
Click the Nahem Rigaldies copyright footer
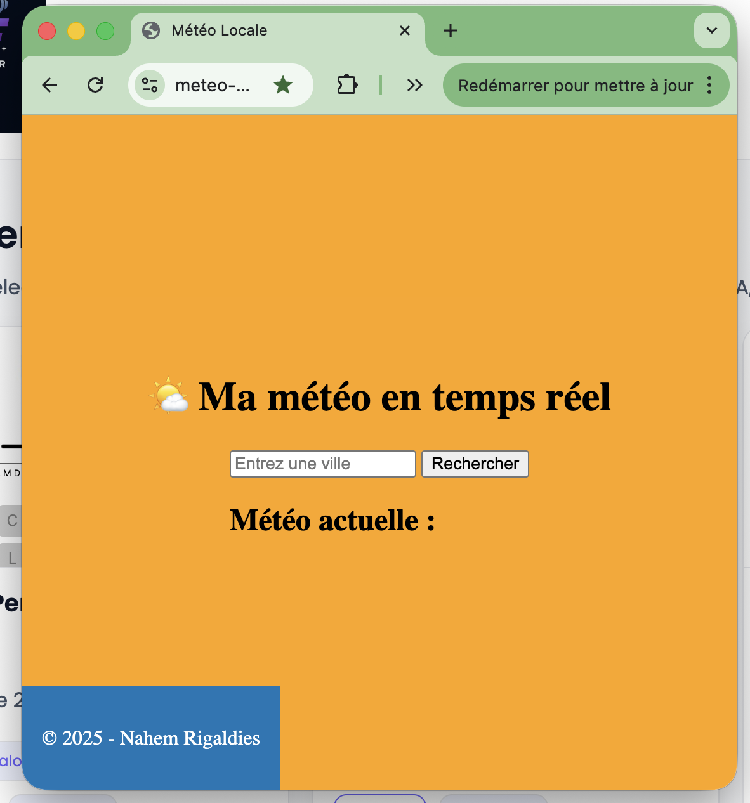point(150,738)
